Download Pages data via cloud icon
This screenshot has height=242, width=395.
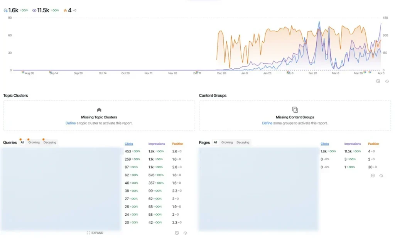pyautogui.click(x=381, y=175)
